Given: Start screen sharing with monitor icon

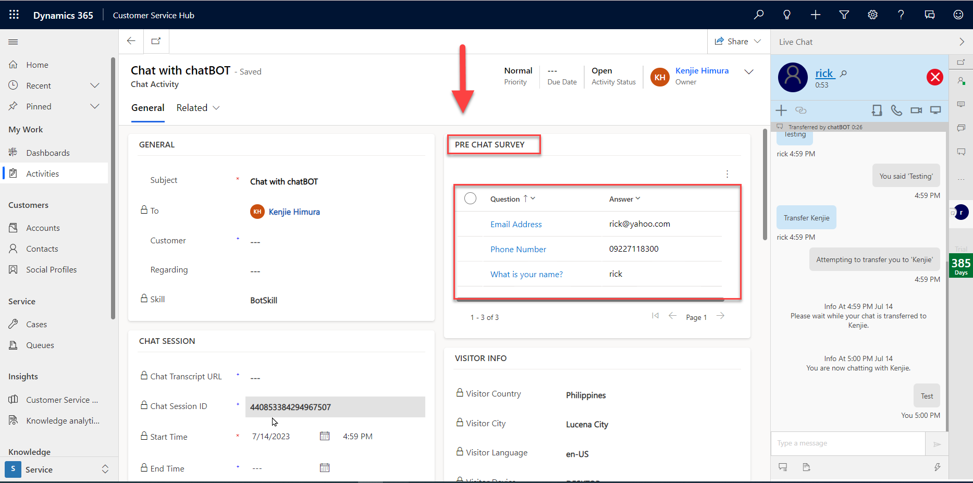Looking at the screenshot, I should click(936, 110).
